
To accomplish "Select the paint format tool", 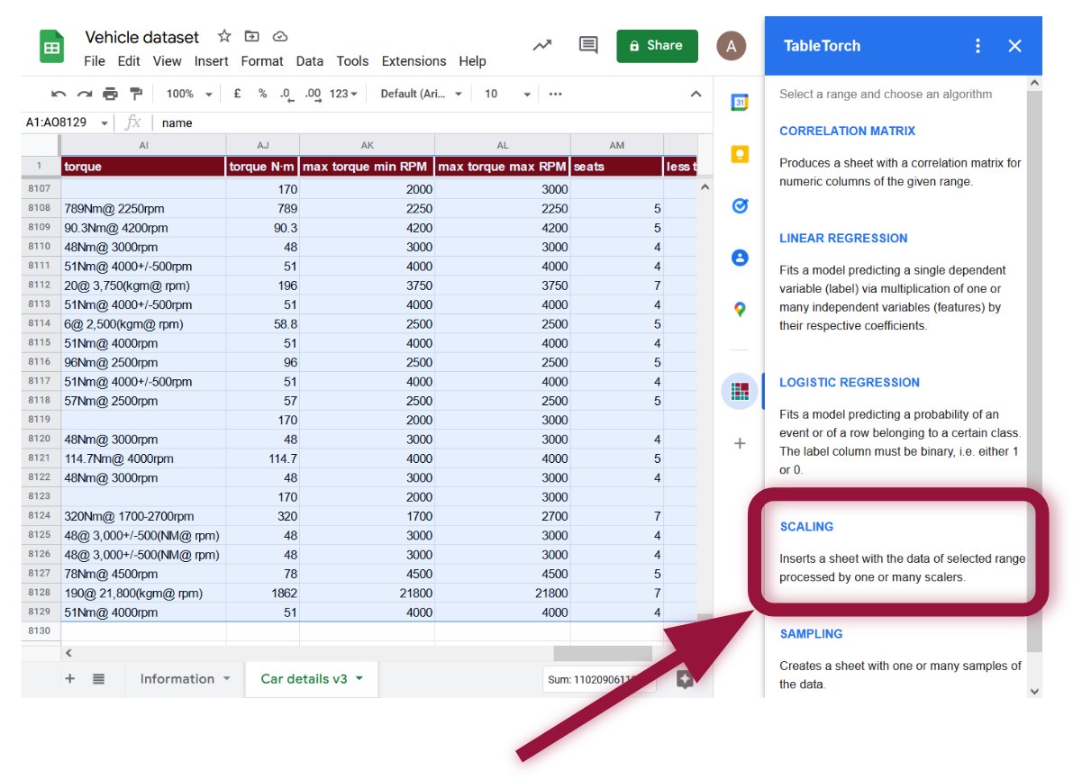I will tap(136, 94).
